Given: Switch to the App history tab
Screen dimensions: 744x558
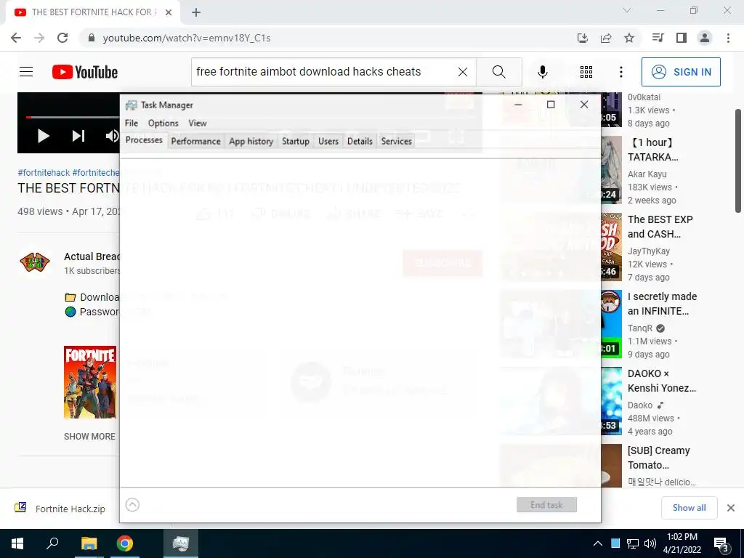Looking at the screenshot, I should 251,142.
